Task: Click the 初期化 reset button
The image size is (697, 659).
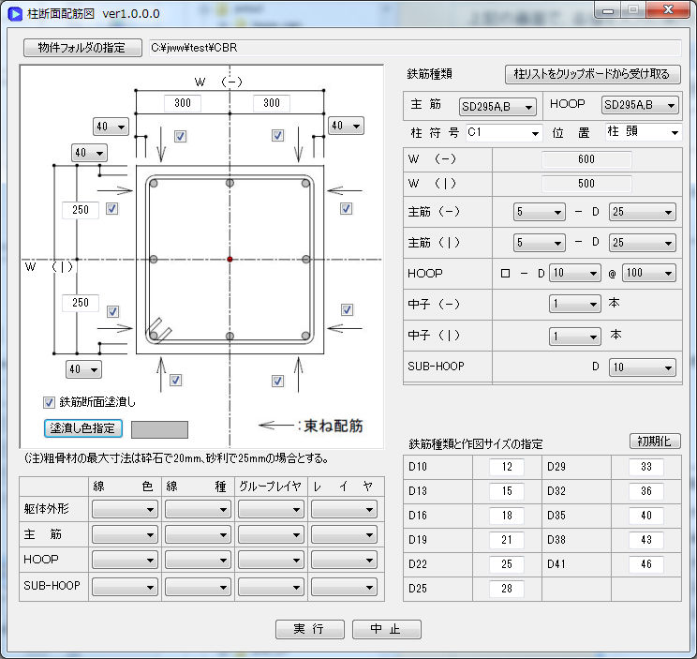Action: [x=654, y=441]
